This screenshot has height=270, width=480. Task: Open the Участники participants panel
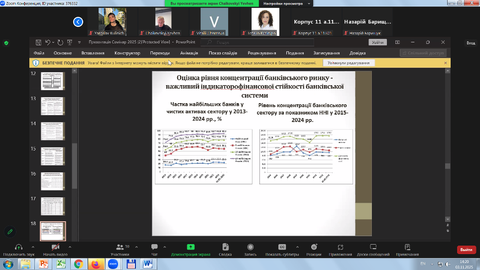click(120, 247)
